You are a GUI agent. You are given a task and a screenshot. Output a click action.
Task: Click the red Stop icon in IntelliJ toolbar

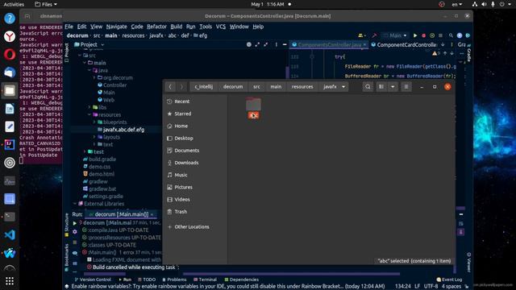[x=424, y=35]
